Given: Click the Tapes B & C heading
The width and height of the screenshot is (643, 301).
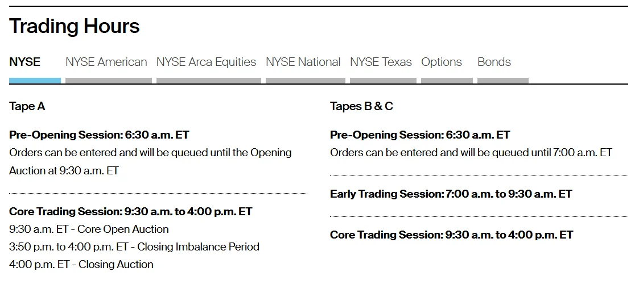Looking at the screenshot, I should 361,106.
